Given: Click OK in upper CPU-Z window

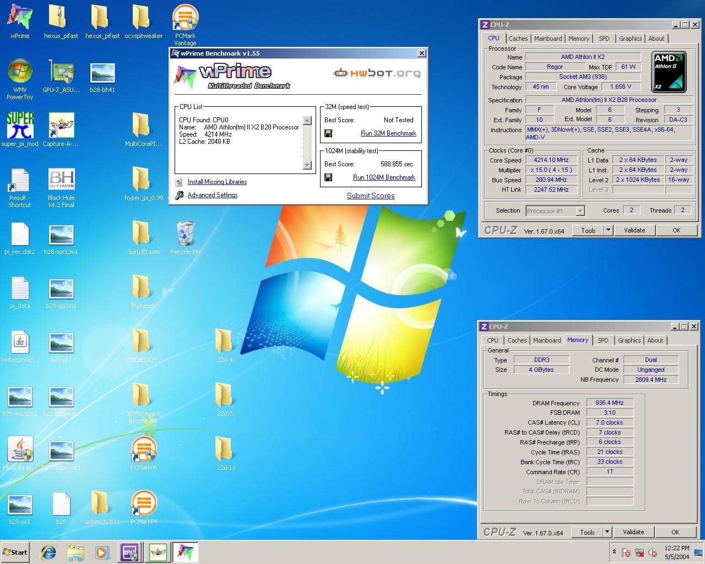Looking at the screenshot, I should pos(676,230).
